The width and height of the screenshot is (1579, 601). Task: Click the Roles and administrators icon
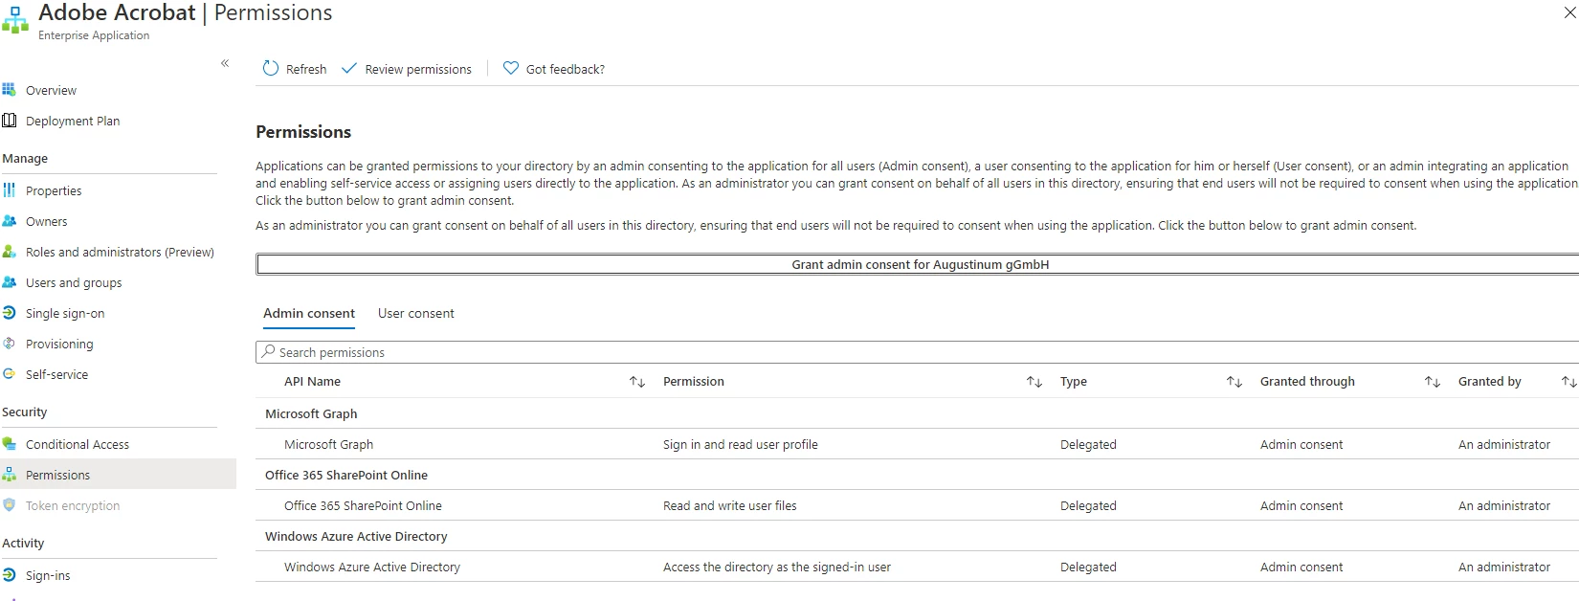tap(10, 252)
